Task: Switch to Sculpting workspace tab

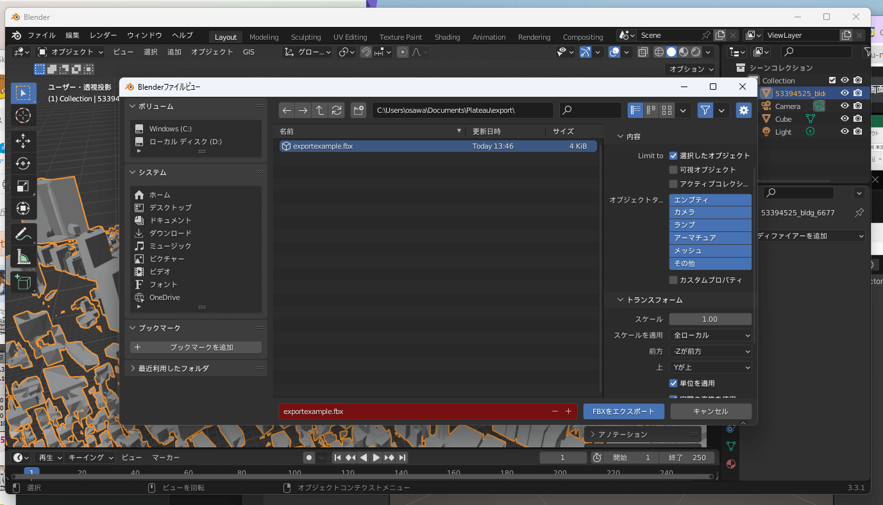Action: (306, 37)
